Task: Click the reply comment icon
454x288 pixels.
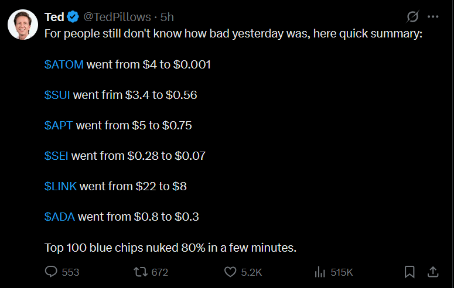Action: click(x=51, y=272)
